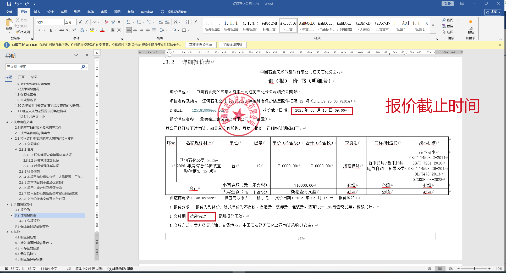Apply superscript formatting
This screenshot has height=273, width=506.
pyautogui.click(x=74, y=30)
